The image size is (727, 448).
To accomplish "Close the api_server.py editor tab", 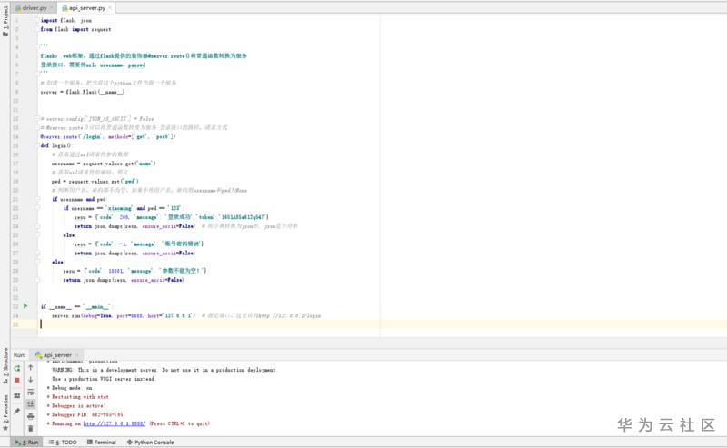I will (110, 8).
